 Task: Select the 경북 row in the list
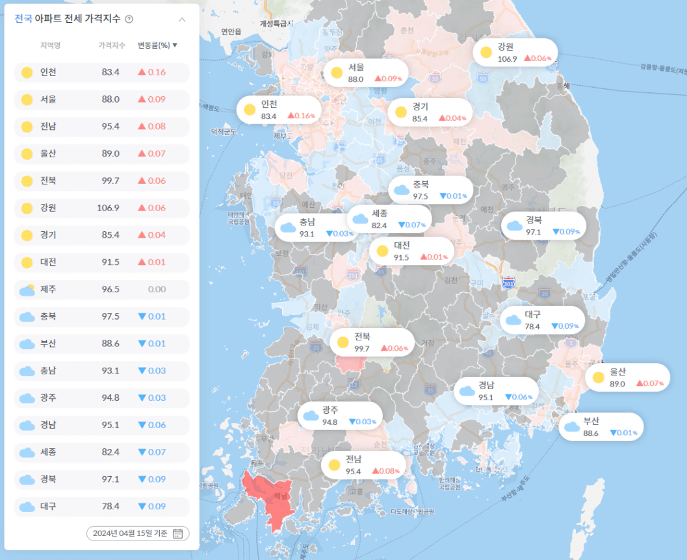[102, 479]
